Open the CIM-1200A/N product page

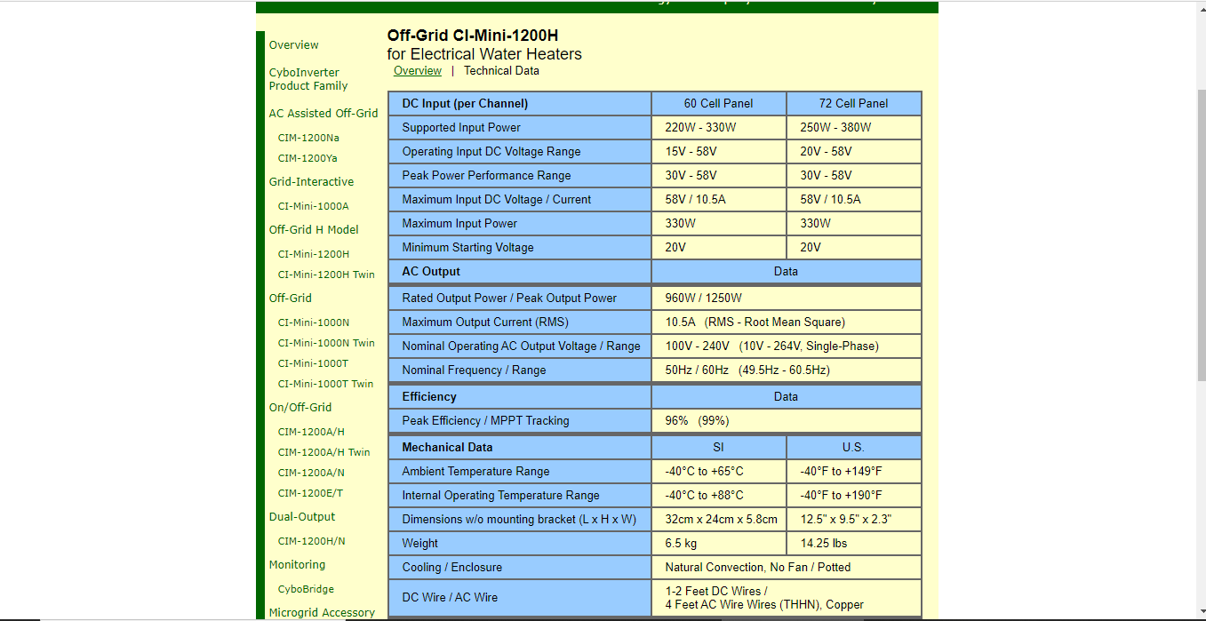coord(311,473)
